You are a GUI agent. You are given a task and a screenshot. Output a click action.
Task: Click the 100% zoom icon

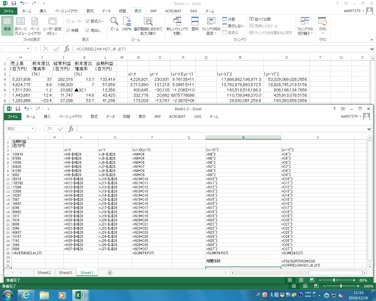[x=127, y=22]
